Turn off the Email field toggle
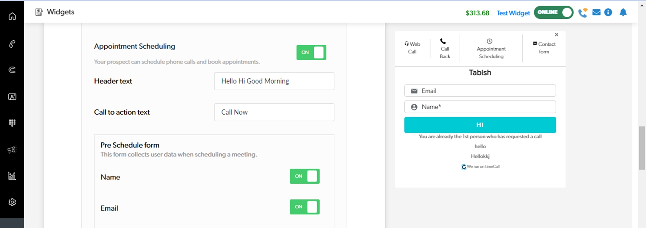This screenshot has width=646, height=228. click(x=304, y=207)
